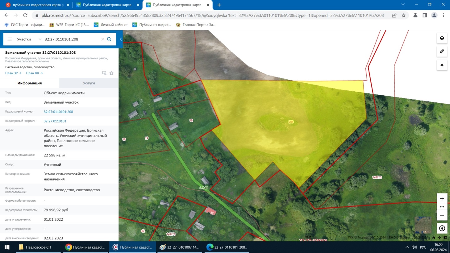Collapse the left information panel
The width and height of the screenshot is (450, 253).
(x=121, y=39)
